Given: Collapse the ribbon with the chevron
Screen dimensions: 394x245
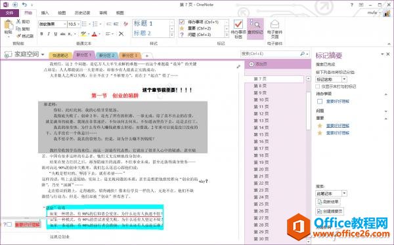Looking at the screenshot, I should 389,44.
